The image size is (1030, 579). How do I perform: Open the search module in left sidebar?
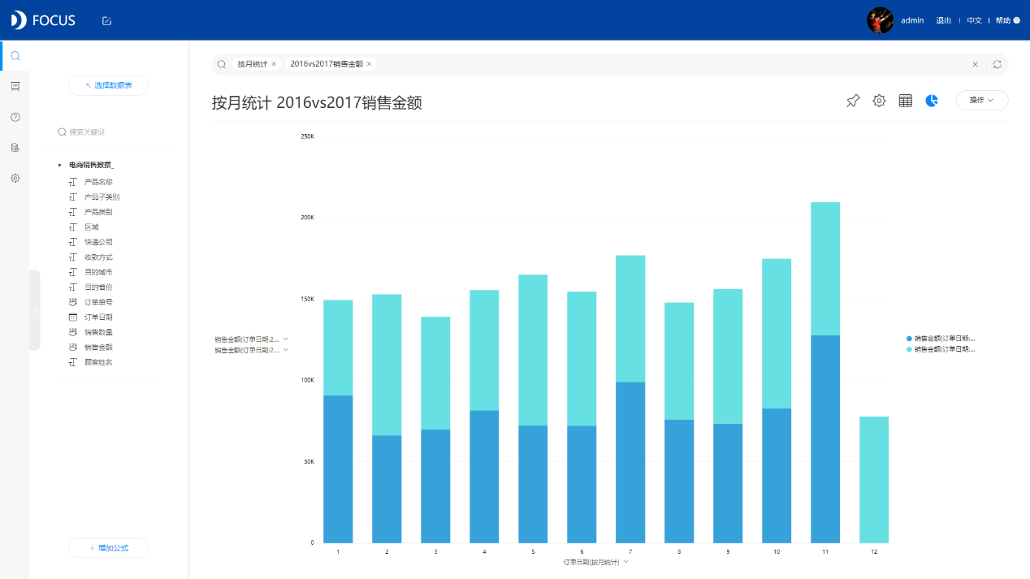click(15, 55)
